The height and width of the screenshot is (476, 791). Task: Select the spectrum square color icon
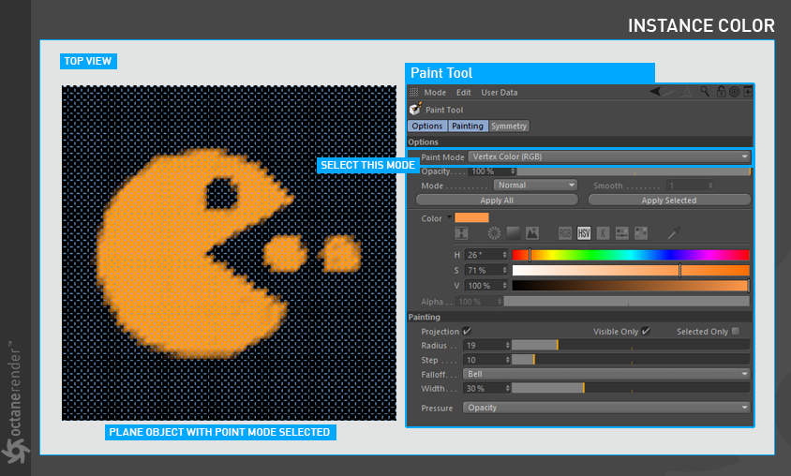(513, 233)
